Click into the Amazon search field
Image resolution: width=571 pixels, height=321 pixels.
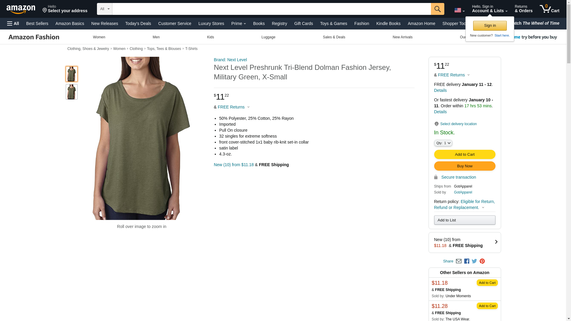coord(271,9)
